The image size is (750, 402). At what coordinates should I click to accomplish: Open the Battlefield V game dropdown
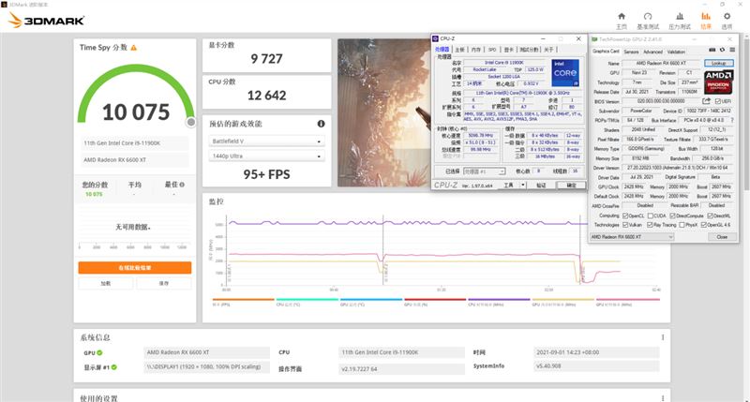[267, 141]
